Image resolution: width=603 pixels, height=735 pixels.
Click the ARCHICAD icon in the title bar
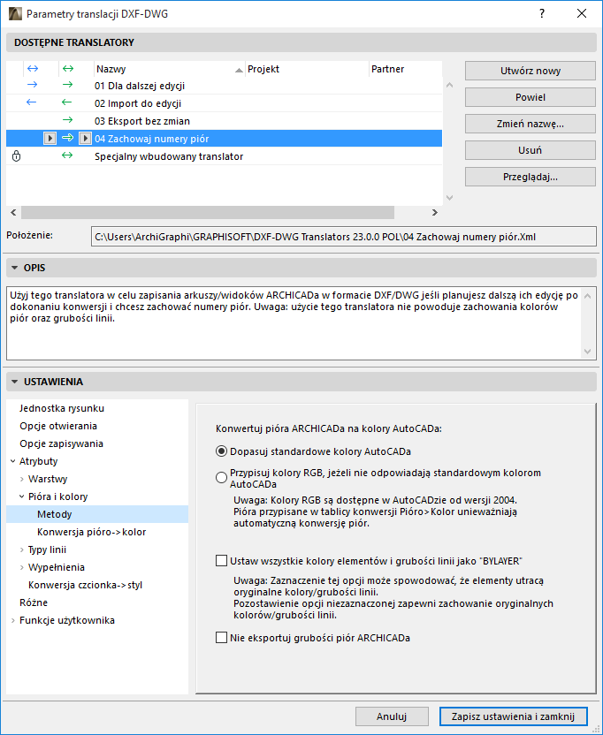pos(15,13)
